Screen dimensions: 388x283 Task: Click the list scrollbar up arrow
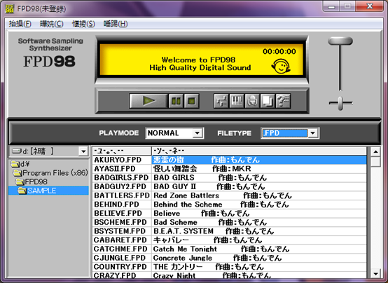coord(375,151)
